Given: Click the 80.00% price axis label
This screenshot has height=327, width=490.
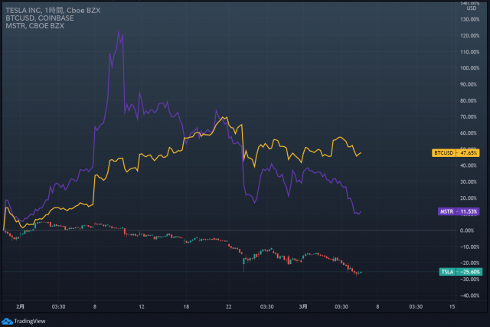Looking at the screenshot, I should tap(469, 100).
